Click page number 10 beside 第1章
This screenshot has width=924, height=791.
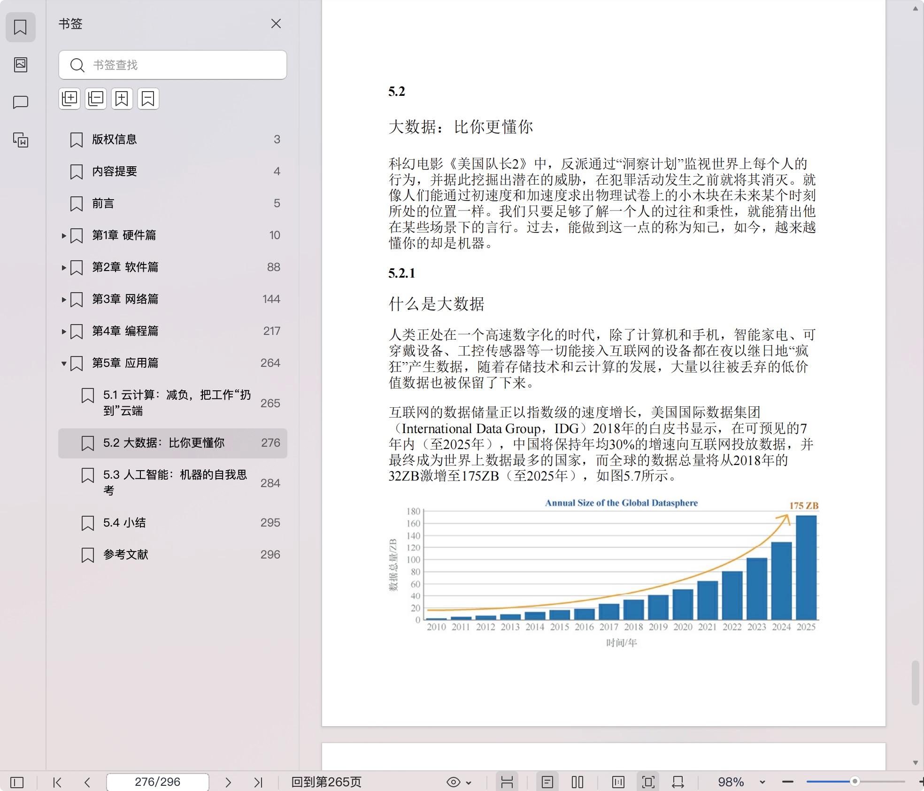tap(275, 235)
